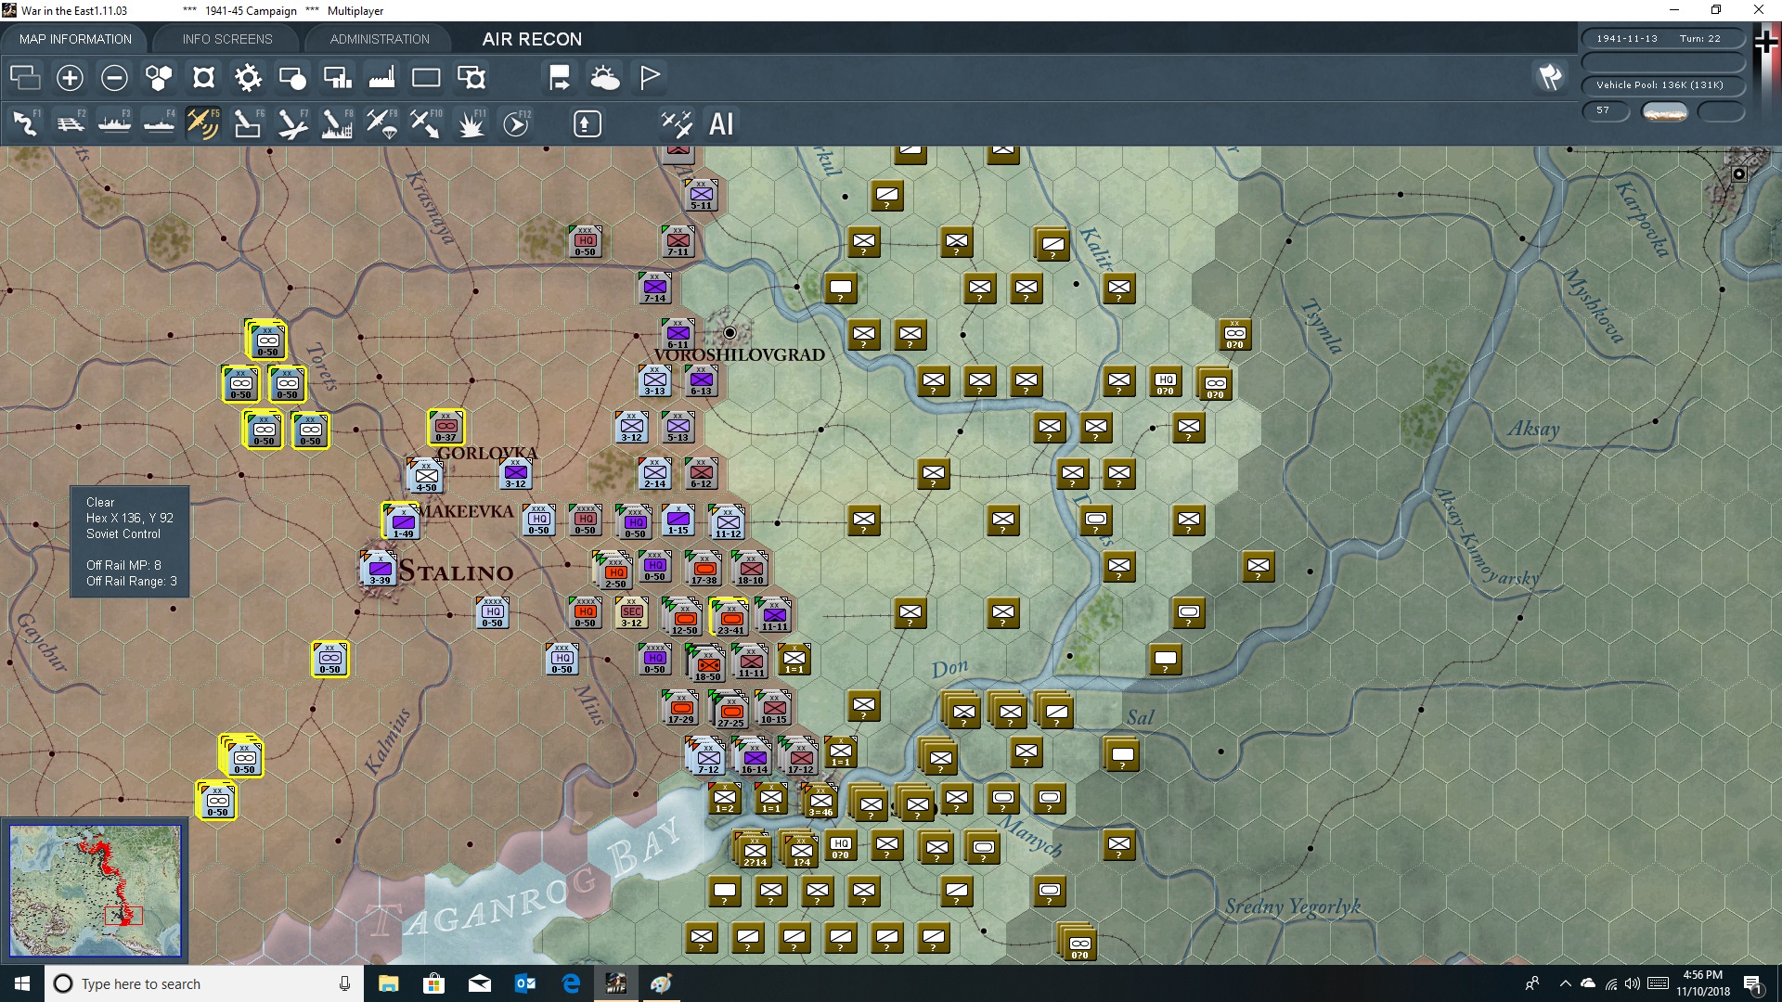The height and width of the screenshot is (1002, 1782).
Task: Click the zoom in plus icon
Action: coord(70,78)
